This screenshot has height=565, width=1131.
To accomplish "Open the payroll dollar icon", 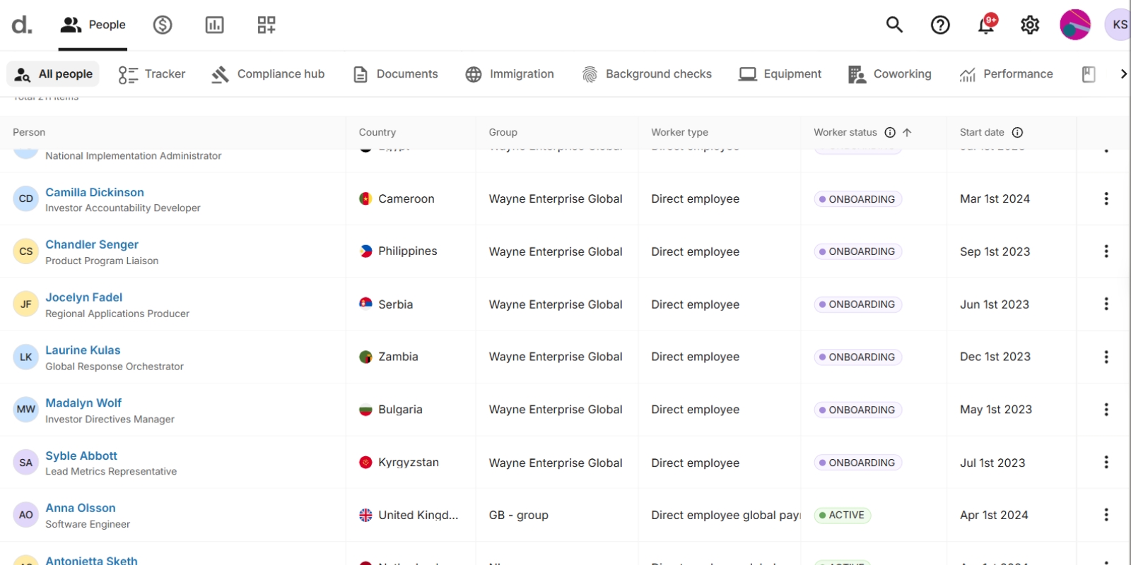I will point(163,25).
